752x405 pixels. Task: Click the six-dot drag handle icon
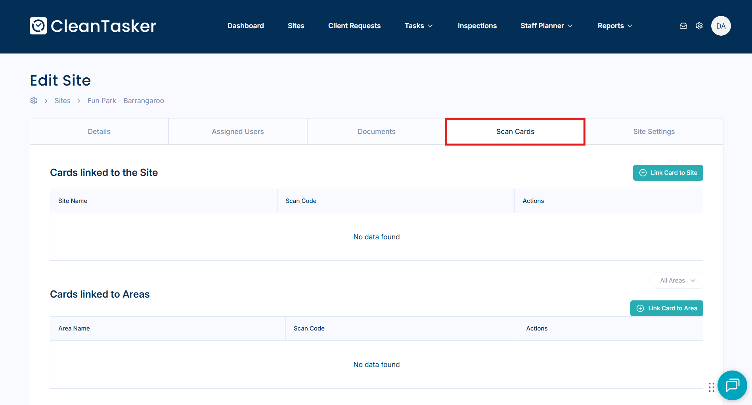[712, 387]
